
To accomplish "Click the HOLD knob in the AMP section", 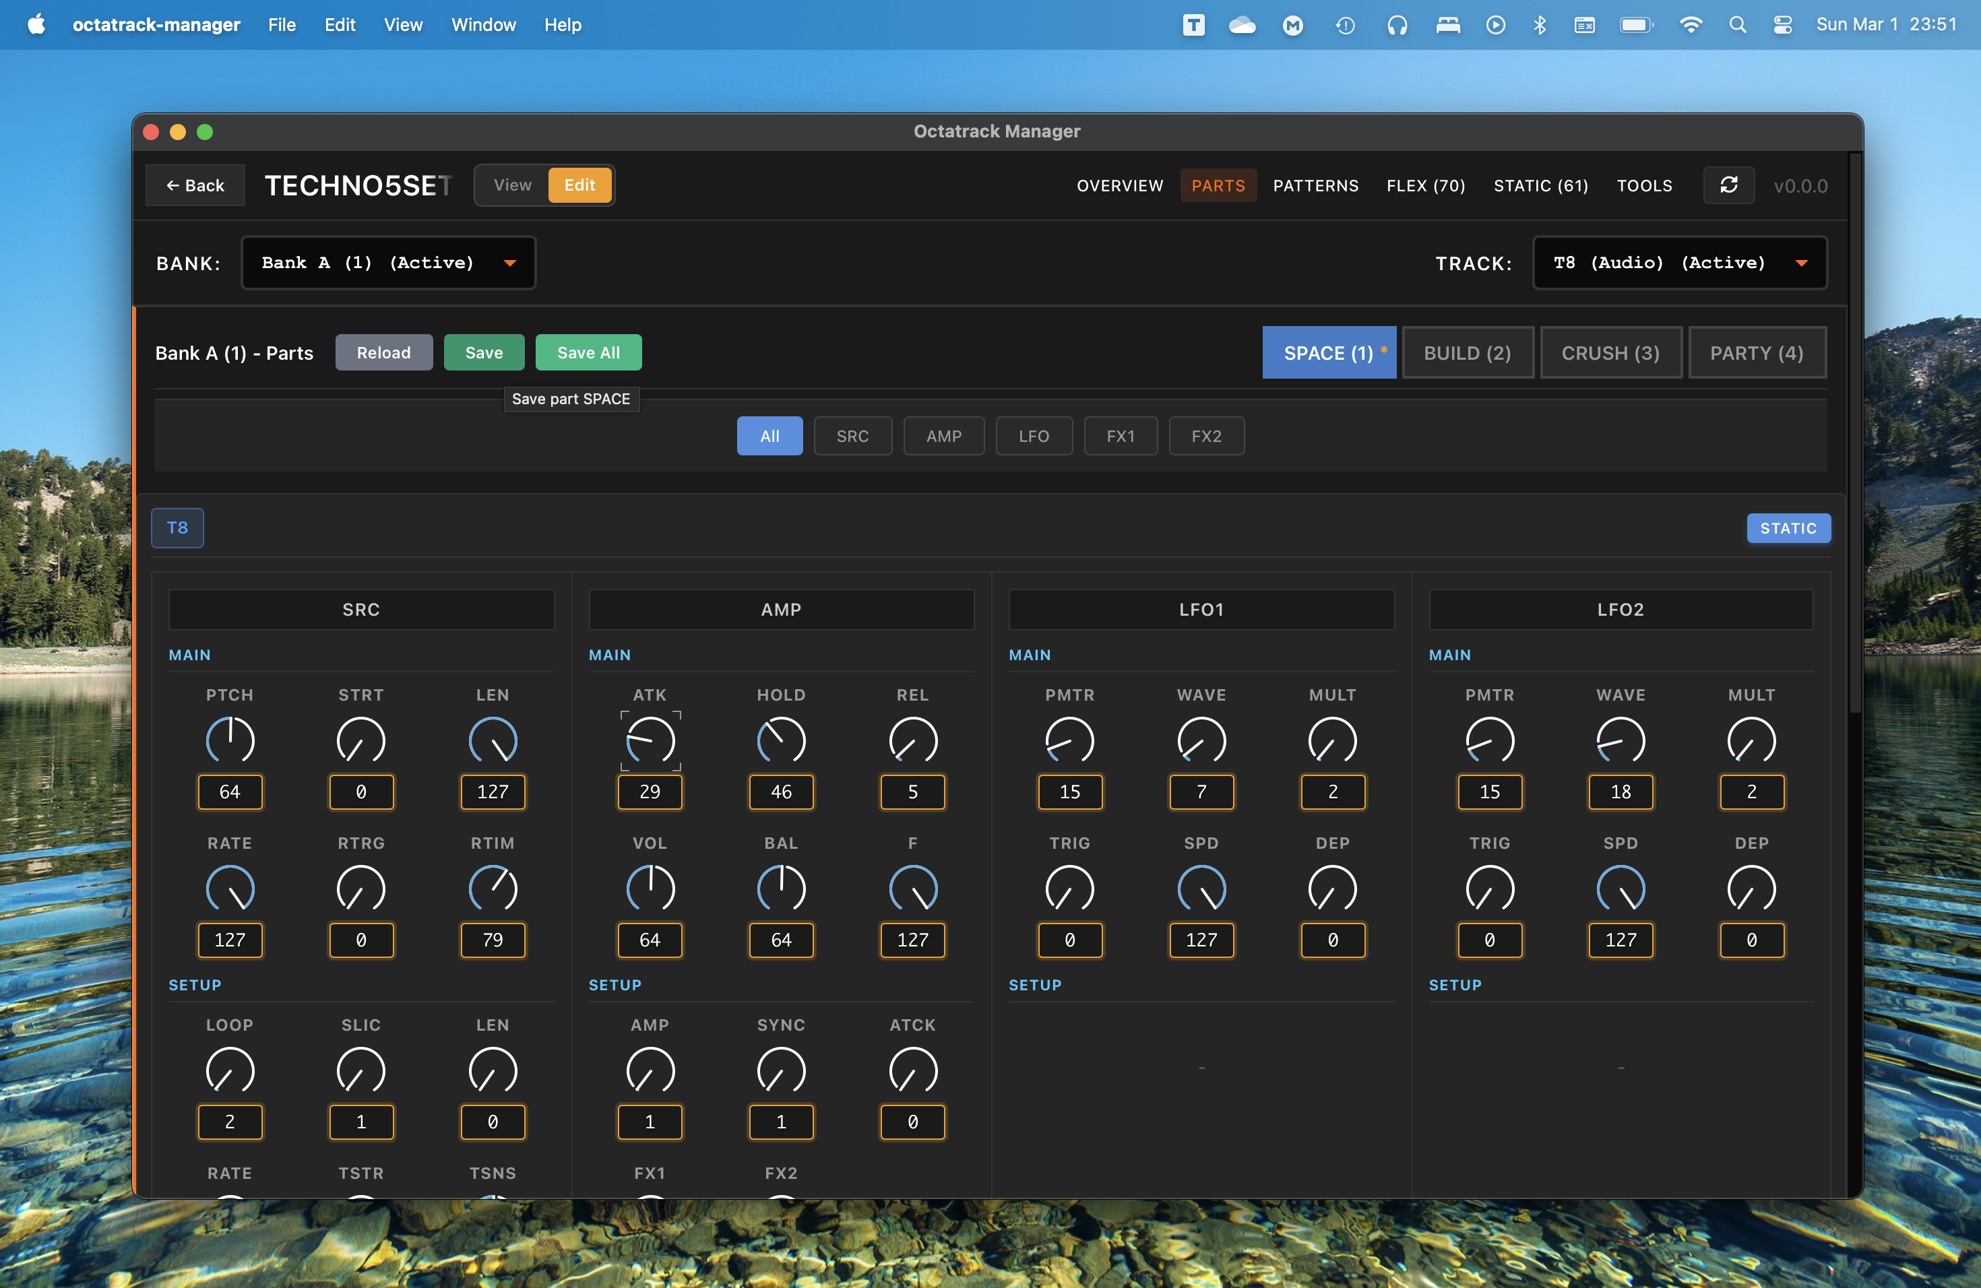I will (x=781, y=740).
